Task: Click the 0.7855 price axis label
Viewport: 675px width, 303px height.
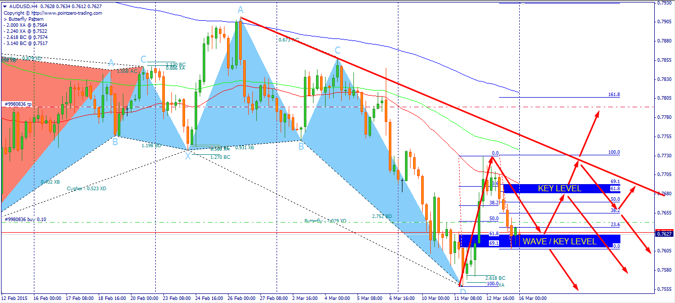Action: 664,60
